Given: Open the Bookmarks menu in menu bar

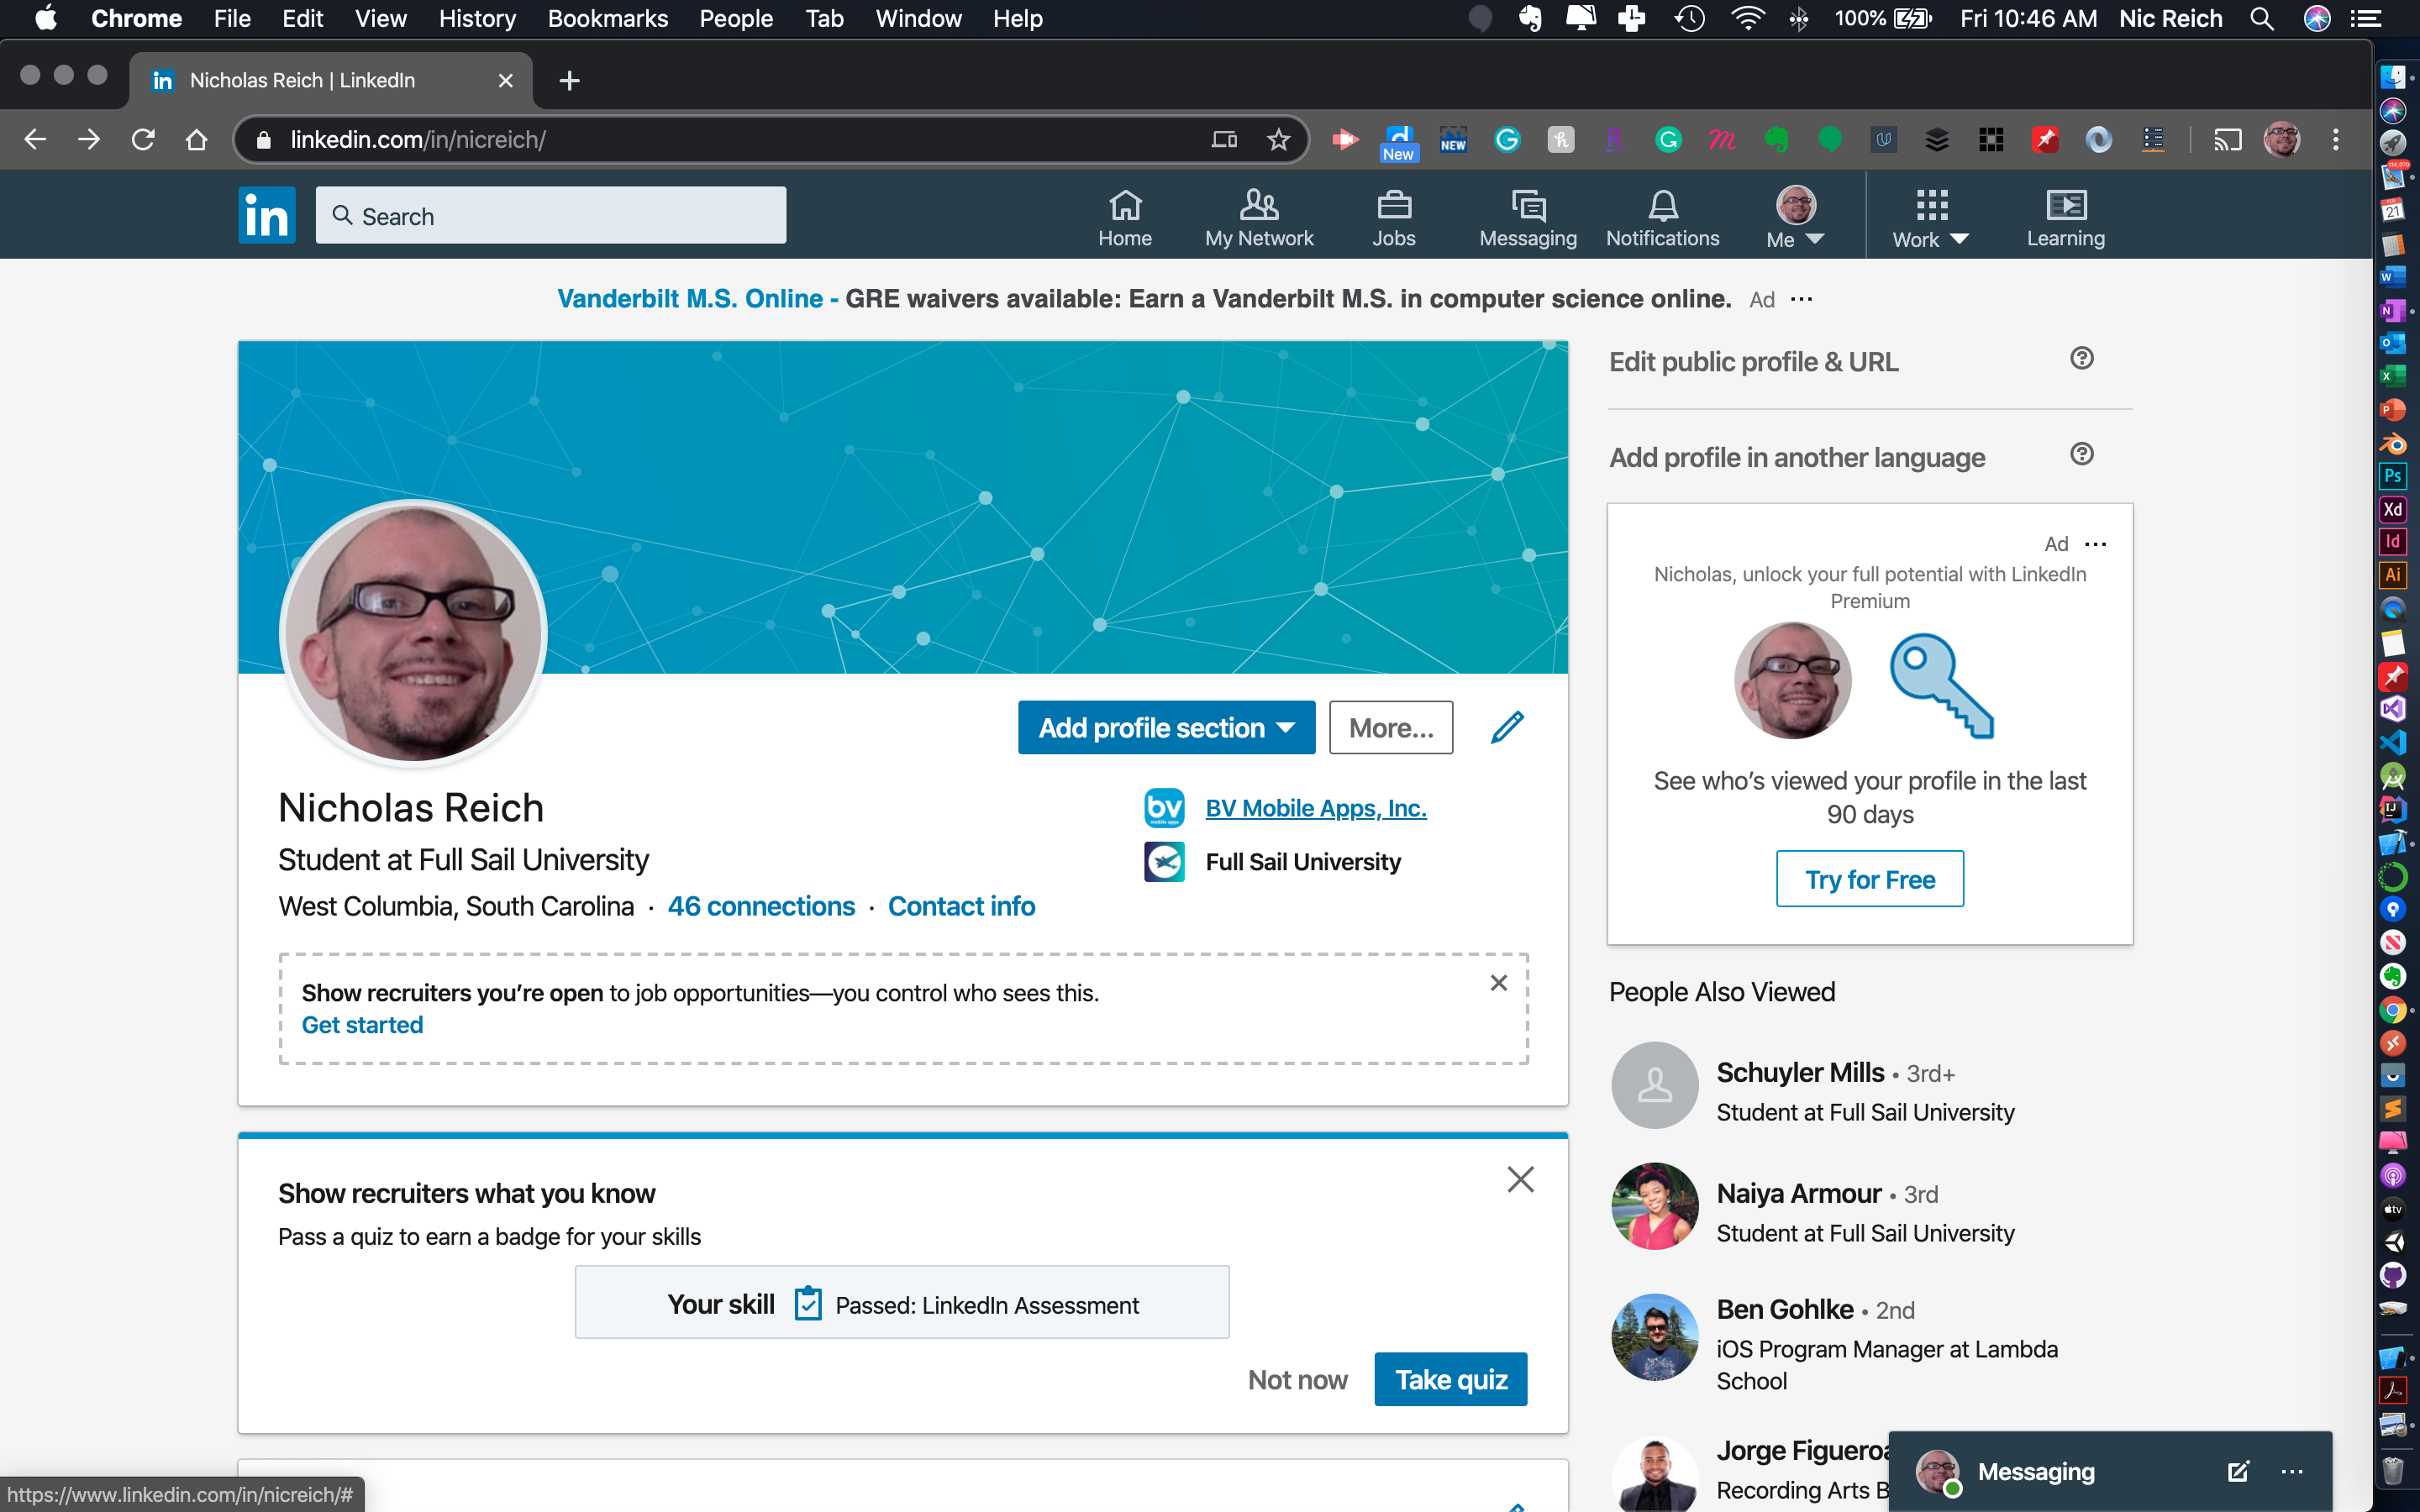Looking at the screenshot, I should [607, 18].
